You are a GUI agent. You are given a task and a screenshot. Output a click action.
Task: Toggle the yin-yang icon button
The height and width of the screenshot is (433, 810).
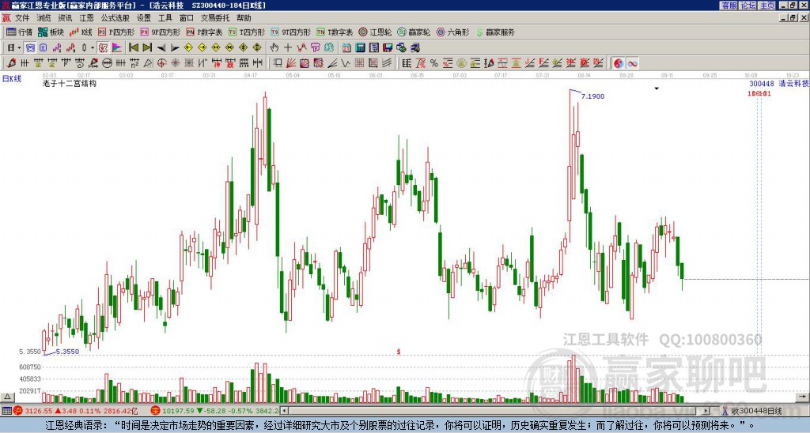click(x=619, y=63)
